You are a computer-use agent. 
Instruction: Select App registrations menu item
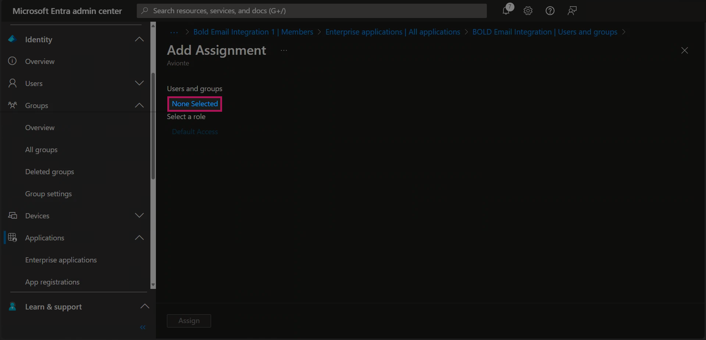coord(52,282)
